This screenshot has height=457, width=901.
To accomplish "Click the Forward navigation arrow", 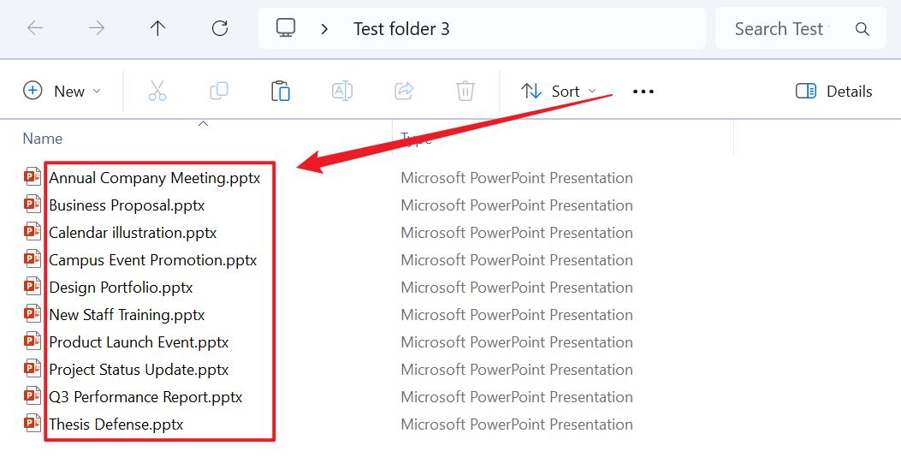I will click(x=97, y=28).
